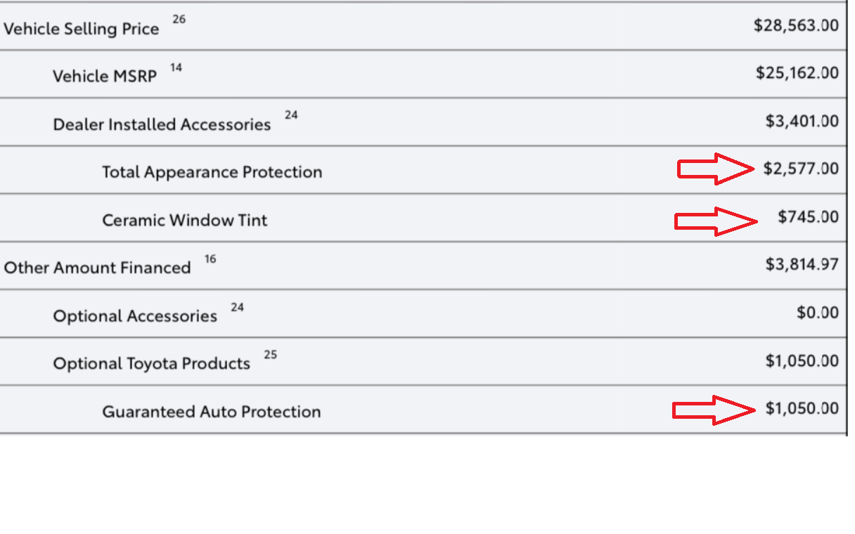Click the Other Amount Financed label
The width and height of the screenshot is (855, 534).
tap(98, 268)
